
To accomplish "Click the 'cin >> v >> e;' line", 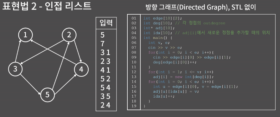I will pyautogui.click(x=165, y=48).
